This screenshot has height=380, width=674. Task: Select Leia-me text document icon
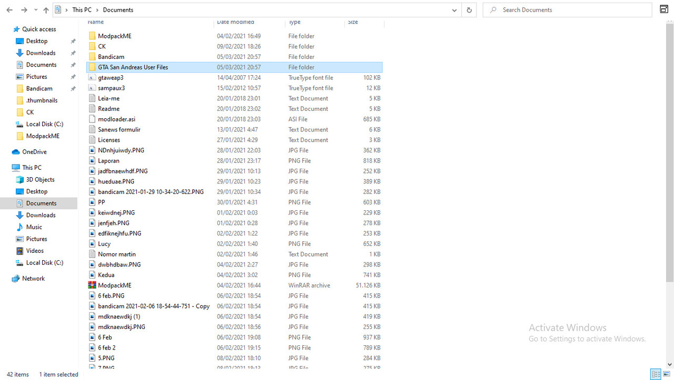click(92, 98)
